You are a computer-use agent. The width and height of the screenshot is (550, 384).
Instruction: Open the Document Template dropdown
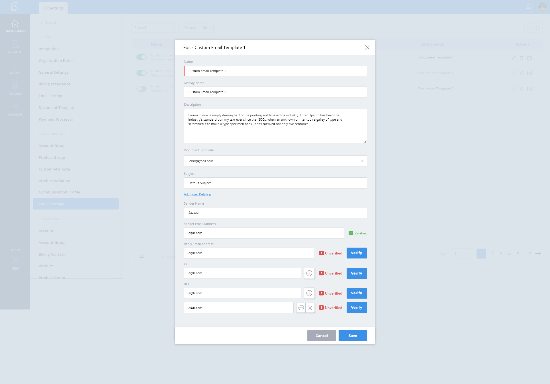tap(275, 161)
